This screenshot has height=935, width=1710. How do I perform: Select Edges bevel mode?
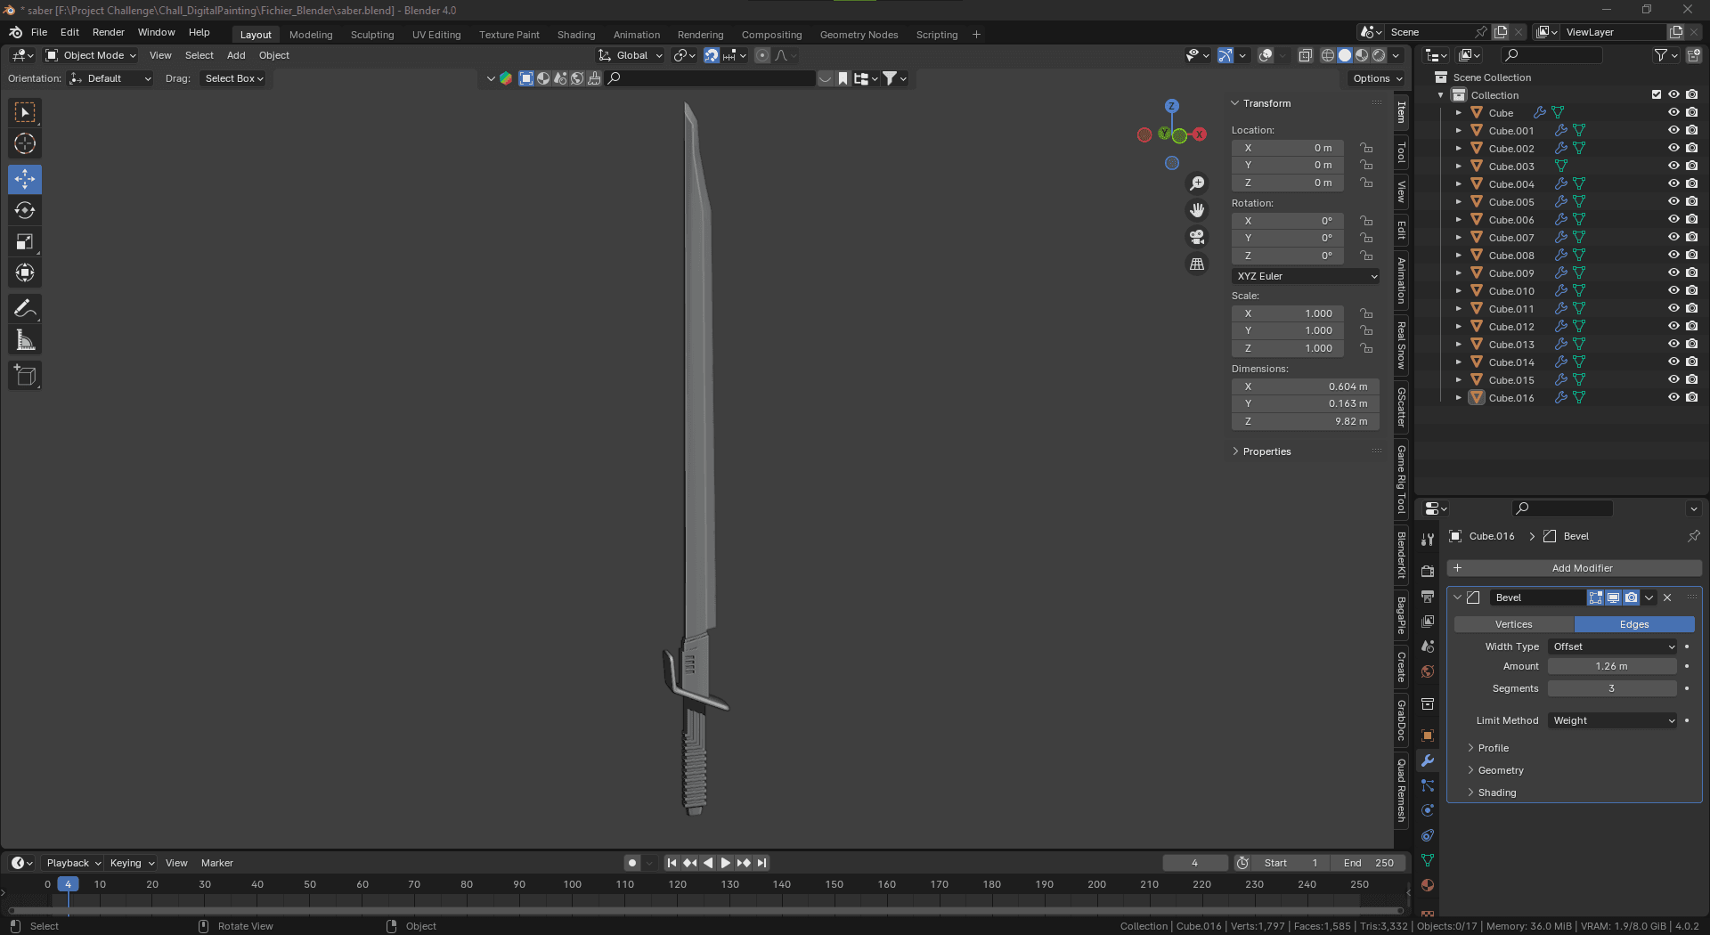[1634, 624]
